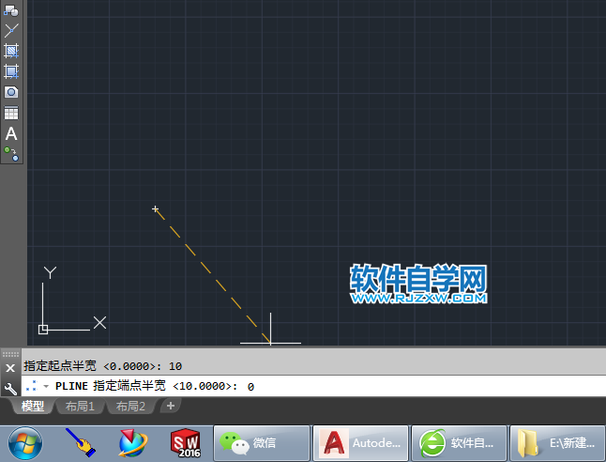Select the Add Selected tool icon
The width and height of the screenshot is (606, 462).
[11, 154]
